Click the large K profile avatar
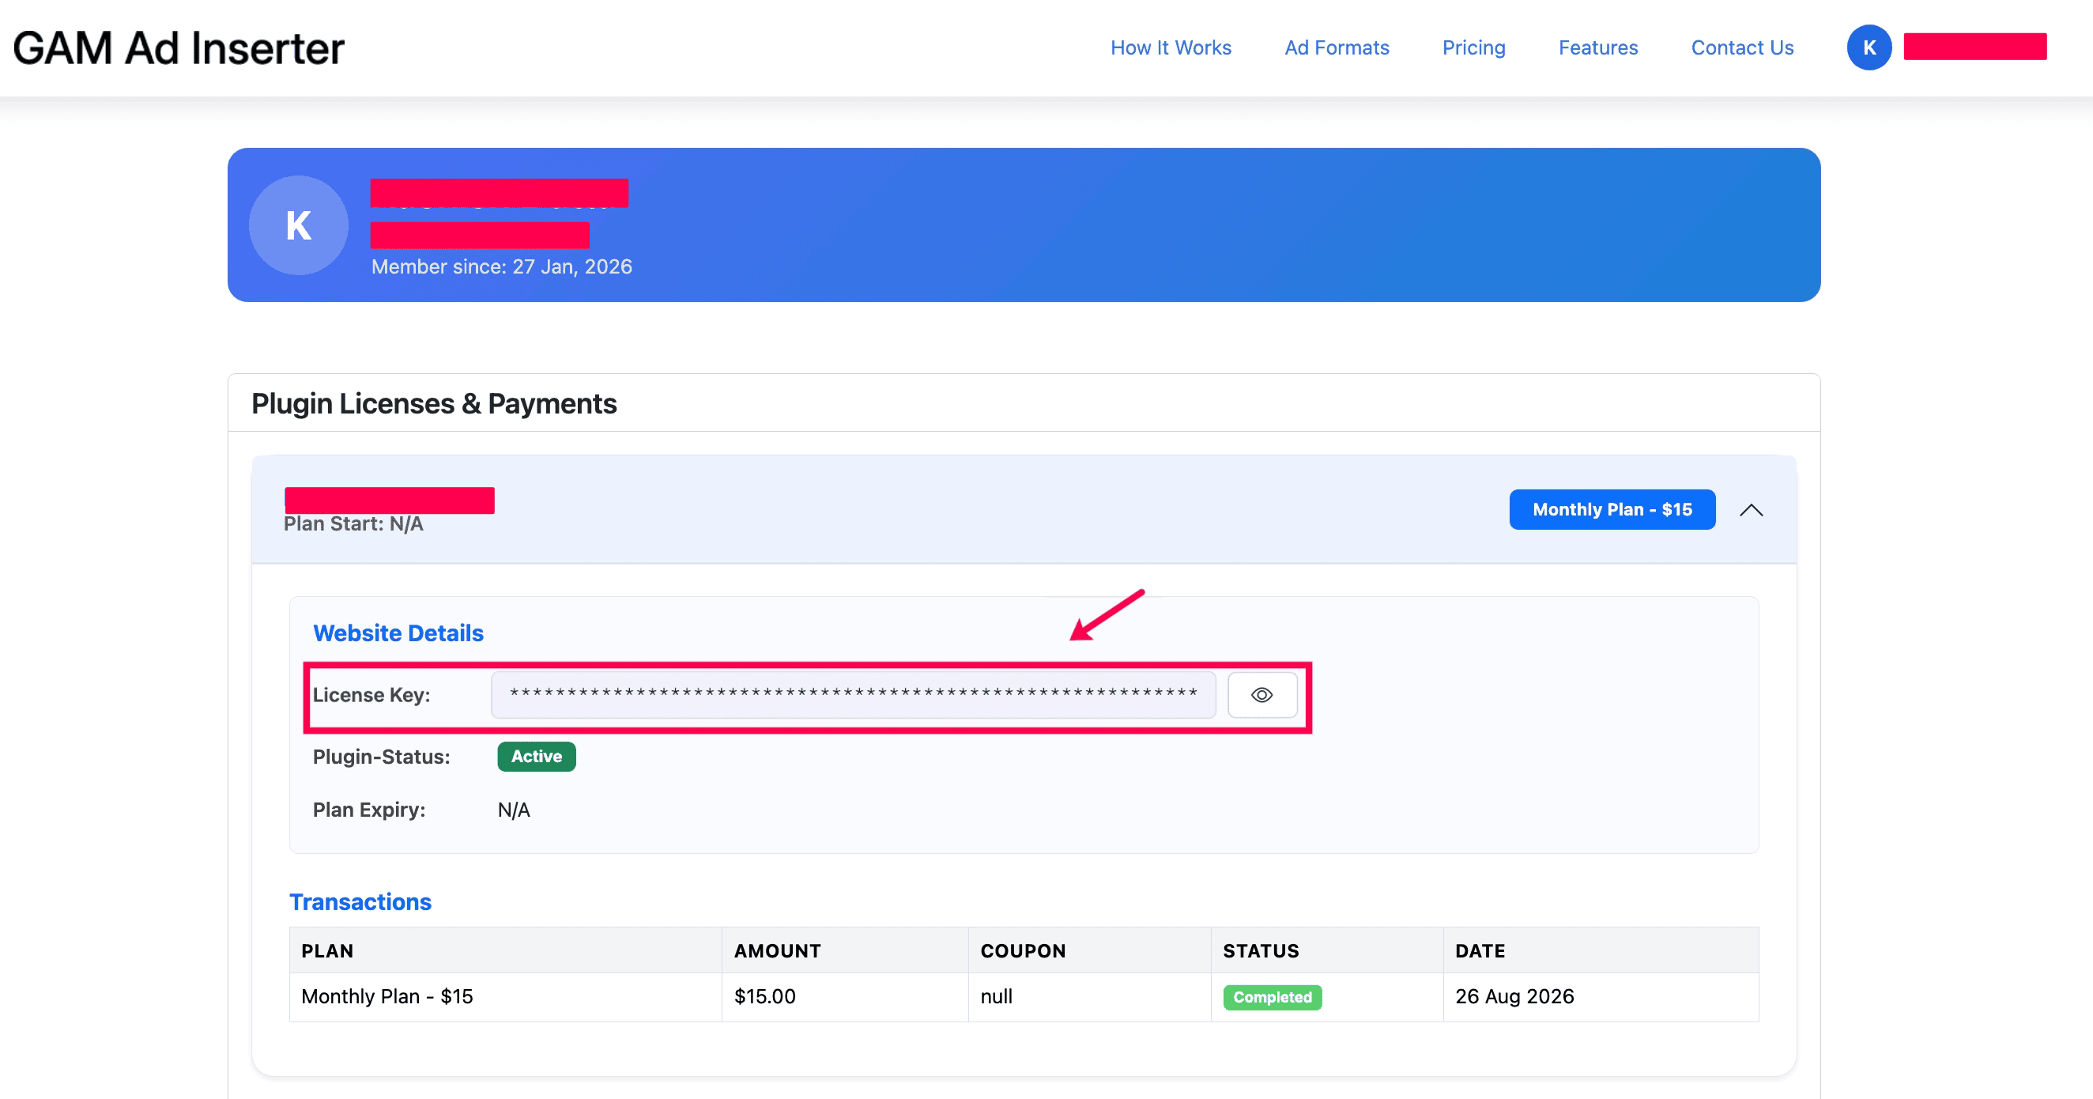This screenshot has height=1099, width=2093. (298, 225)
